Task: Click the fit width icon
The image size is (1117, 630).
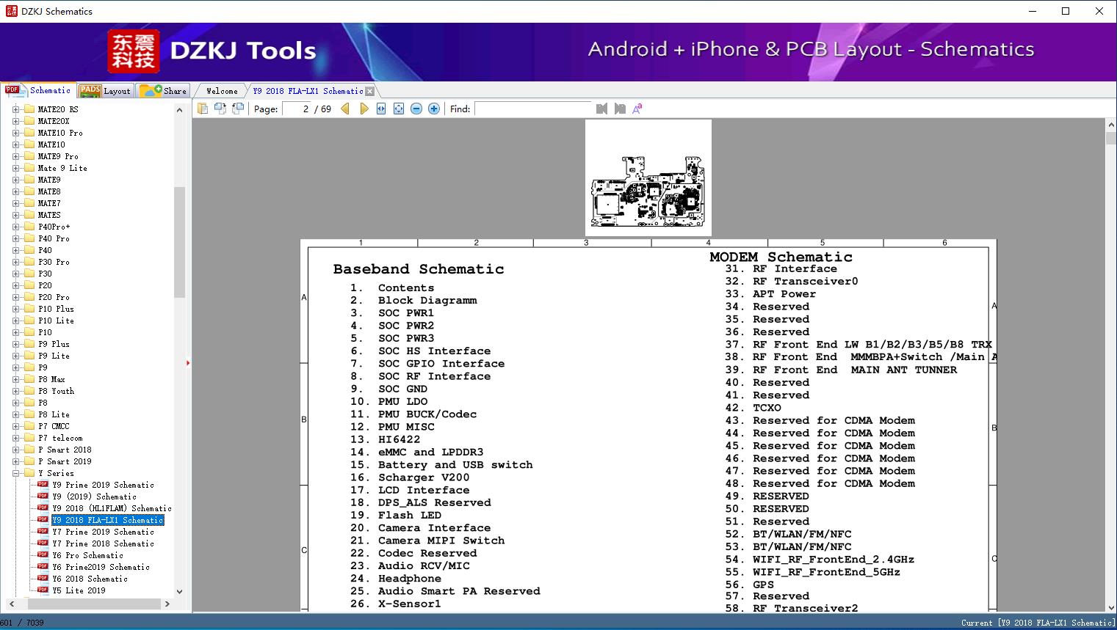Action: [381, 109]
